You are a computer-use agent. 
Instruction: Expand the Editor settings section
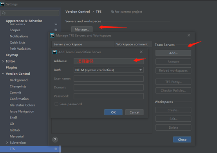click(x=3, y=61)
